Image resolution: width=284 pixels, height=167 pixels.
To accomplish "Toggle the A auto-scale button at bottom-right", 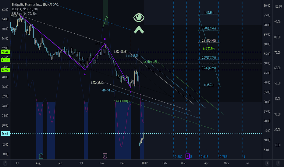I will pos(267,163).
